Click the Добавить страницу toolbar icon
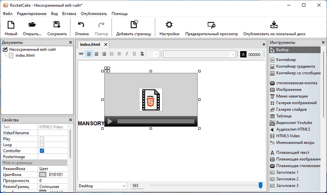Image resolution: width=327 pixels, height=193 pixels. (x=134, y=25)
